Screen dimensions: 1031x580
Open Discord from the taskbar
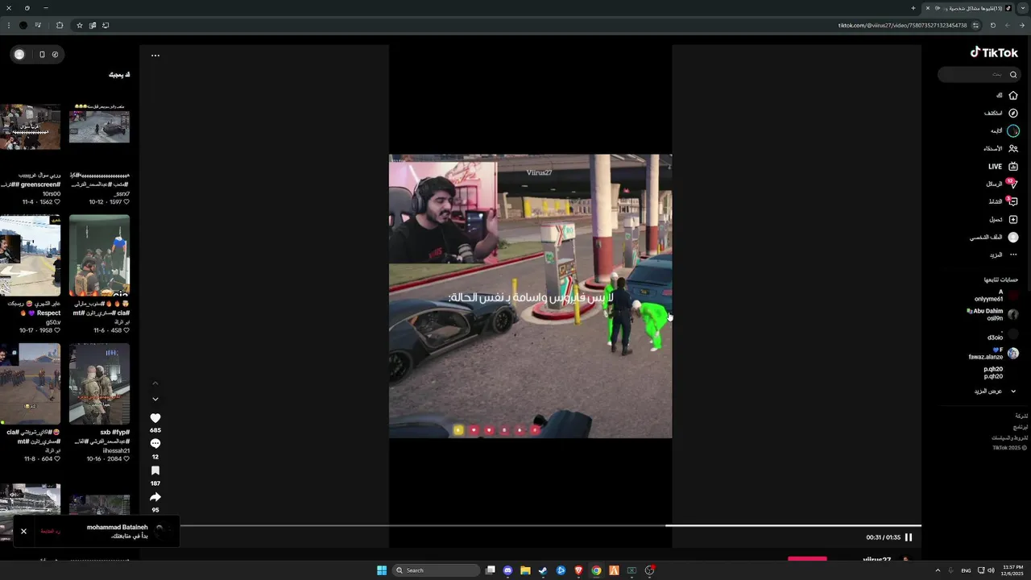point(507,570)
